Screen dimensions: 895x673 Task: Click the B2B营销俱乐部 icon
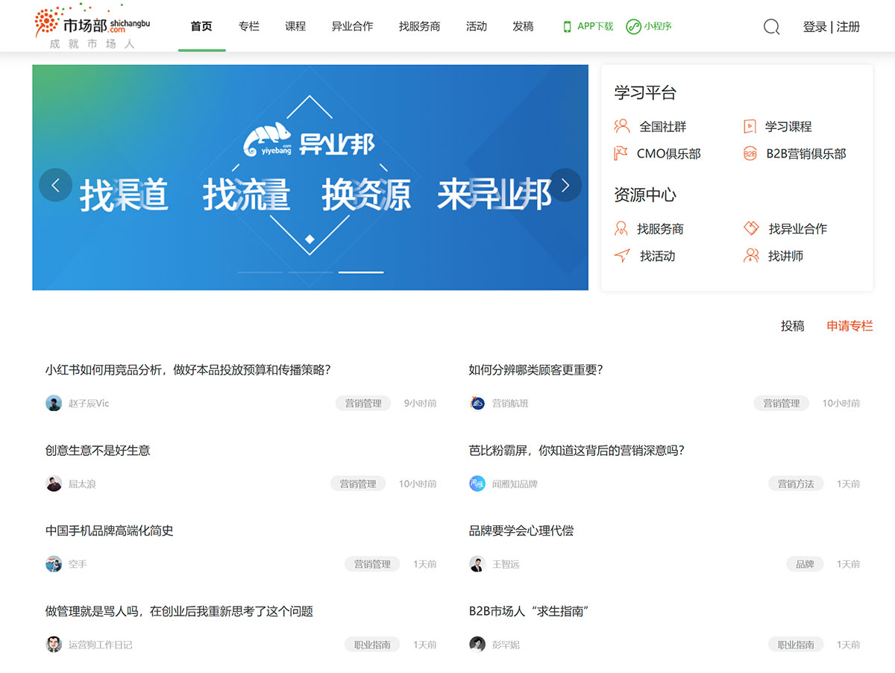click(750, 154)
